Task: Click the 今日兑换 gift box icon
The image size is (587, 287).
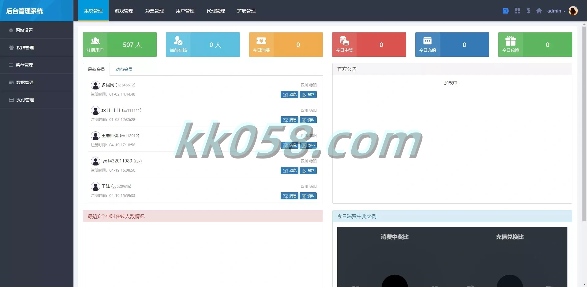Action: click(x=510, y=41)
